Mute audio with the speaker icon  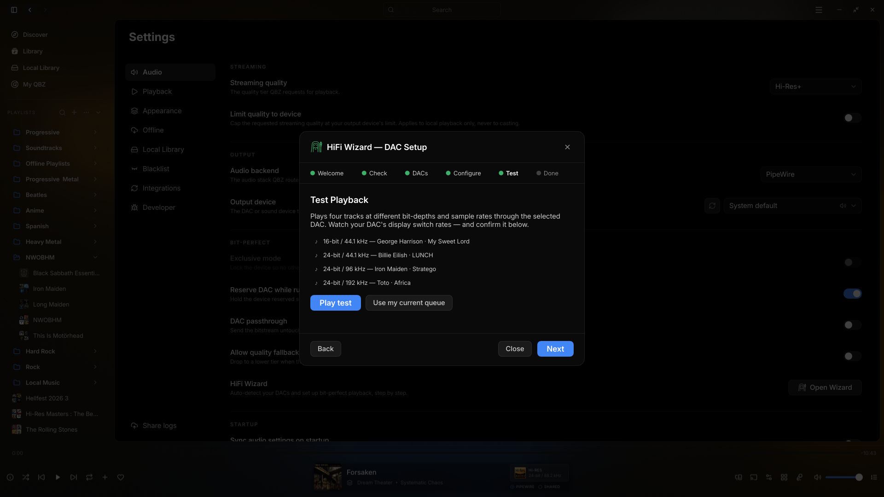coord(817,477)
